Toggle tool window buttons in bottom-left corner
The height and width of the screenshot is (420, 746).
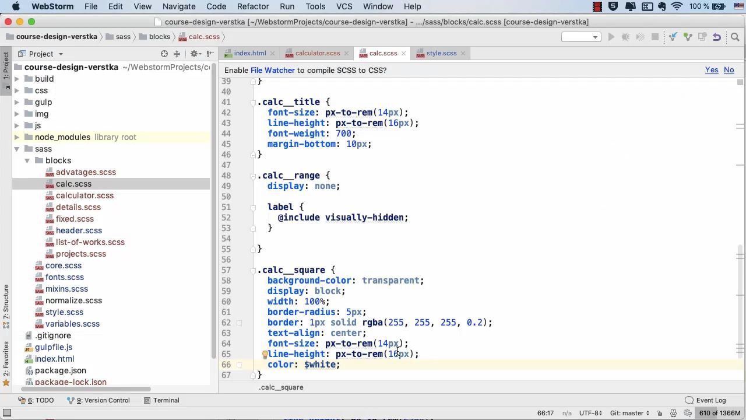tap(7, 413)
